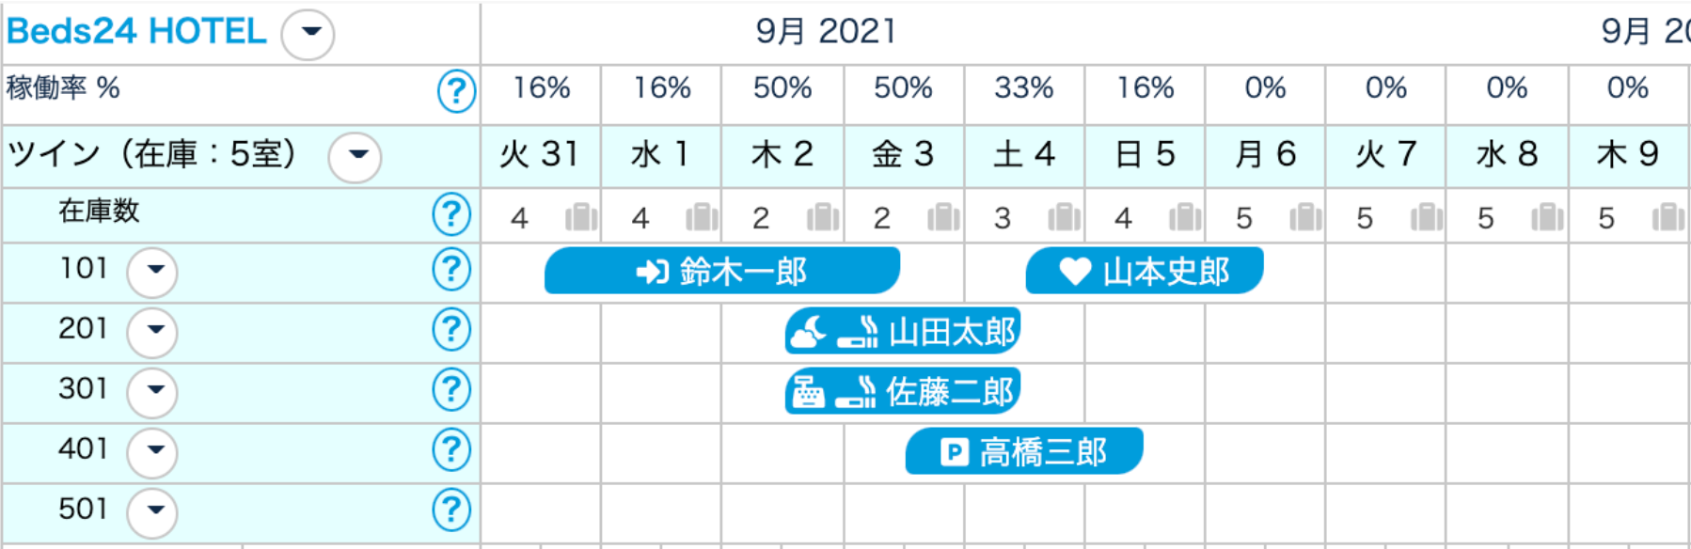Viewport: 1691px width, 549px height.
Task: Open the dropdown arrow for room 101
Action: click(x=152, y=272)
